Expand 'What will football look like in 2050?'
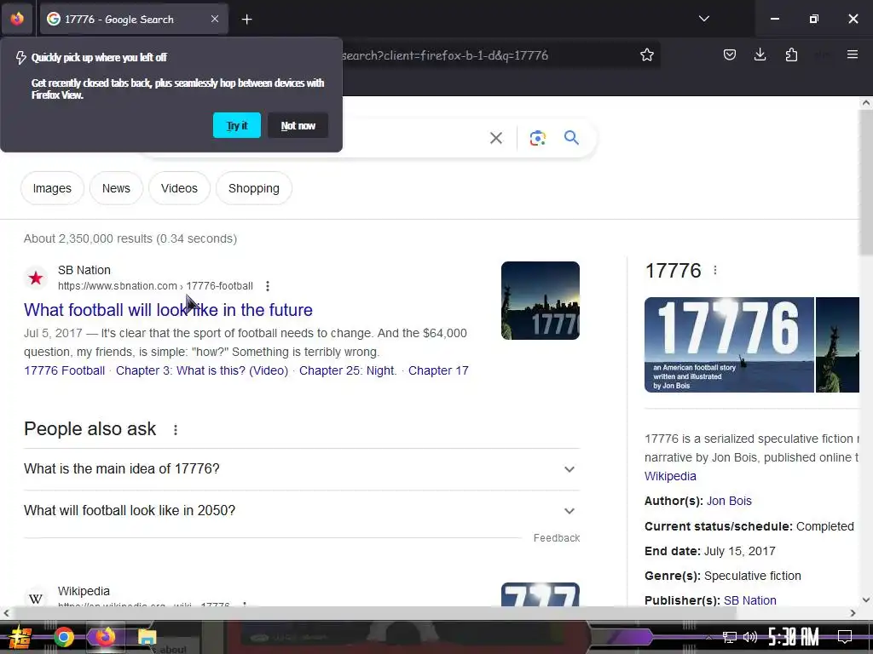 [x=302, y=511]
